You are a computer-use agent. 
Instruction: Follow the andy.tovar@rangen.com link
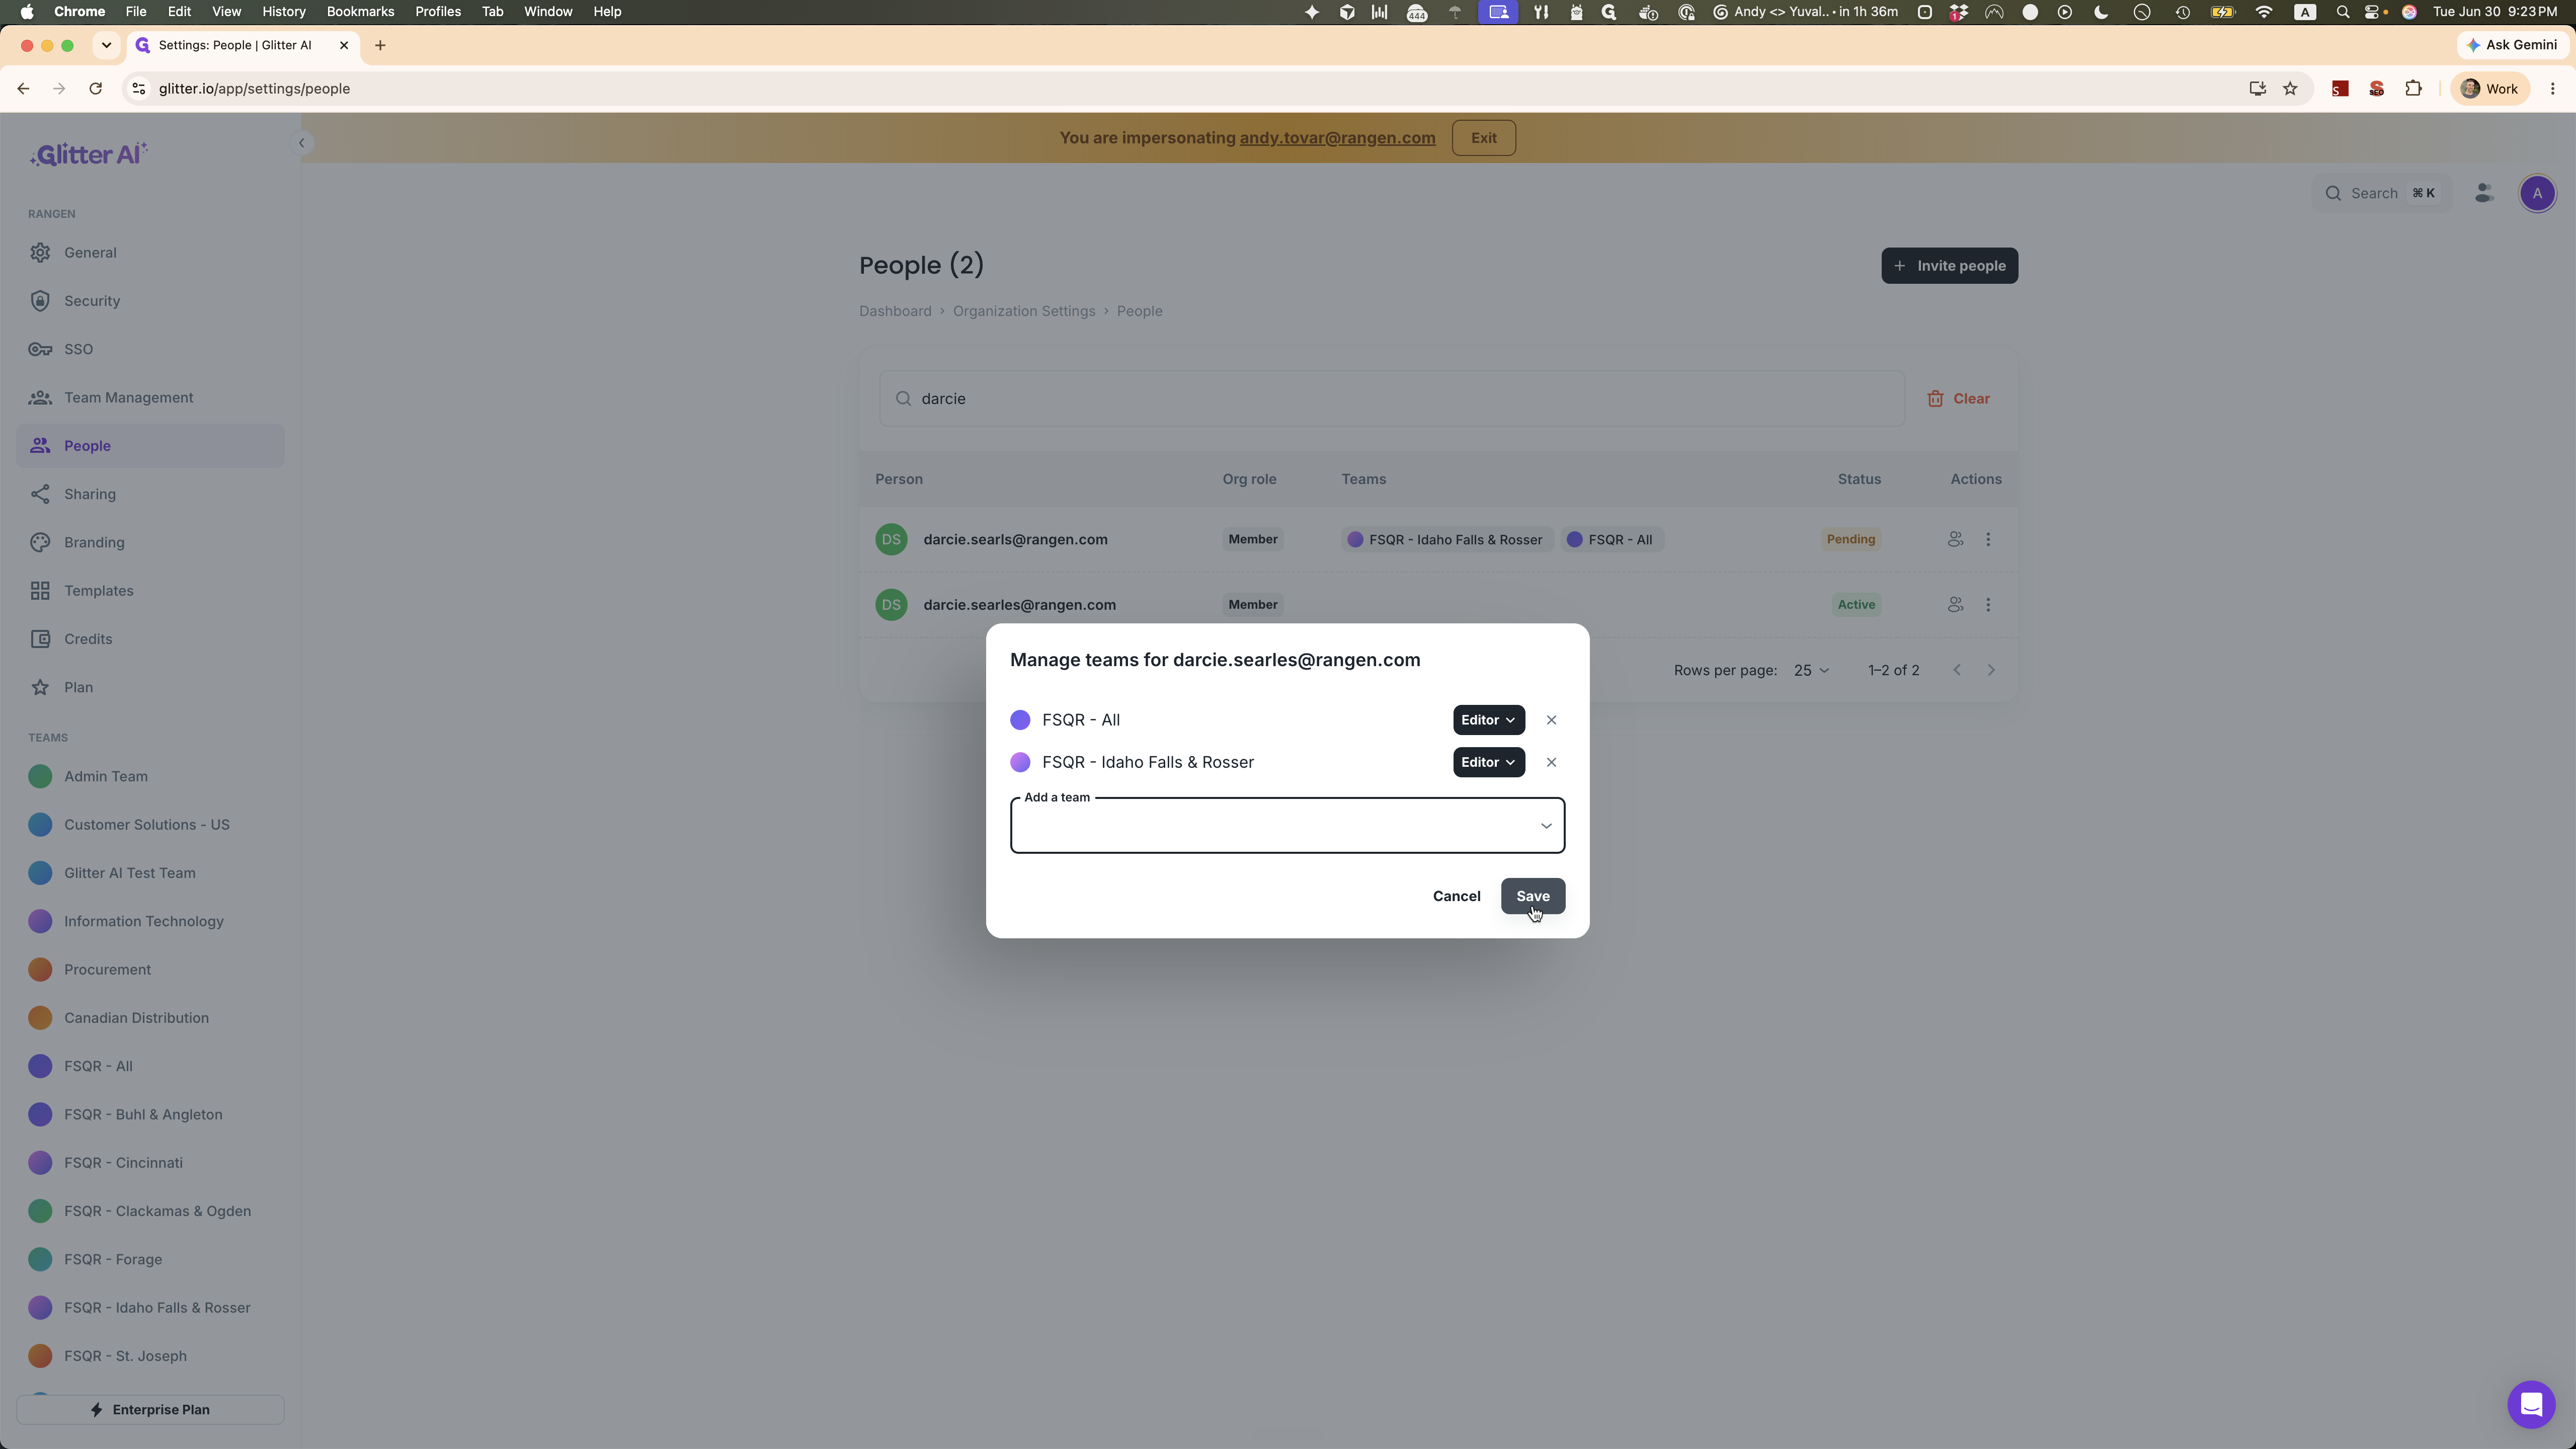pos(1337,138)
